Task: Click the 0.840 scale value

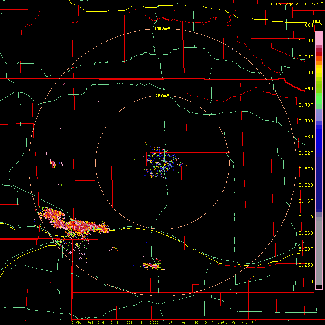Action: pyautogui.click(x=306, y=89)
